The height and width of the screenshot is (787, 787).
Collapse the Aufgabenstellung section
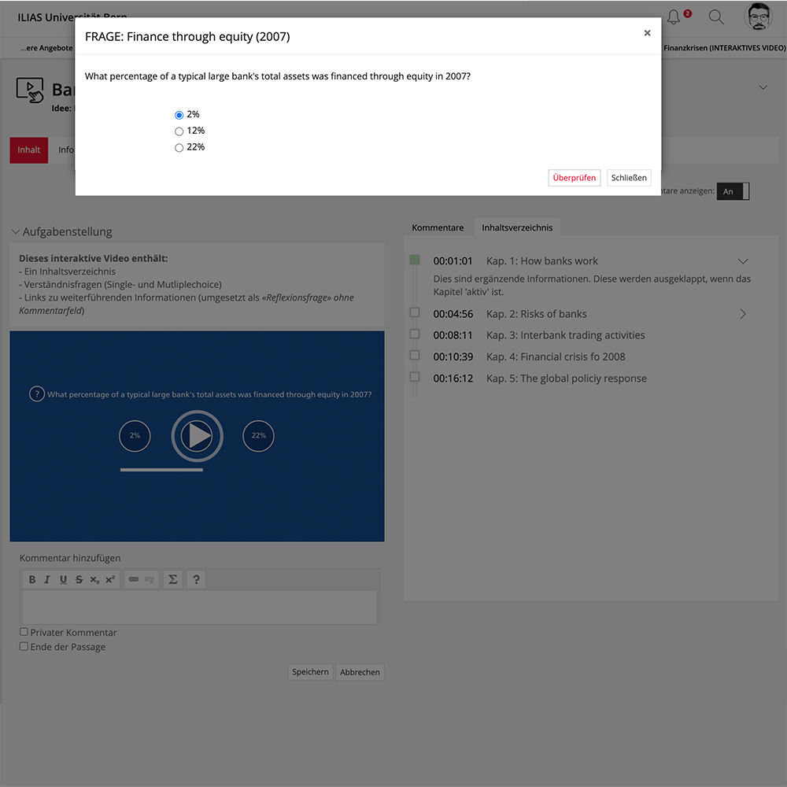(16, 232)
